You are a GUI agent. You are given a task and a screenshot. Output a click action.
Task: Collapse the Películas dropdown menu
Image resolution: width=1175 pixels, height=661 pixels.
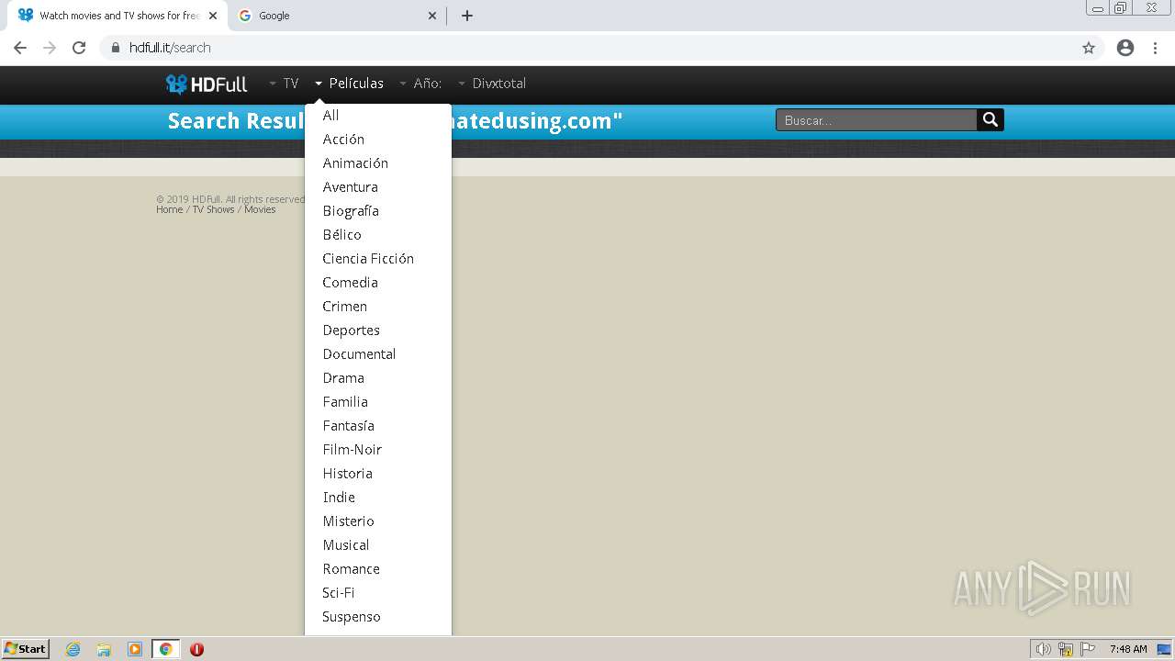tap(349, 84)
